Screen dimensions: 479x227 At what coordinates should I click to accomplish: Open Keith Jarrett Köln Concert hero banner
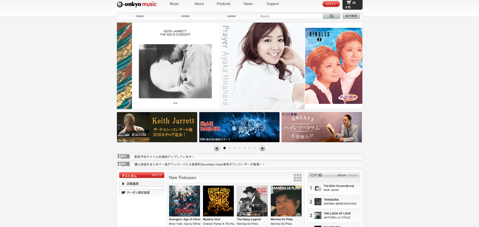[x=175, y=66]
